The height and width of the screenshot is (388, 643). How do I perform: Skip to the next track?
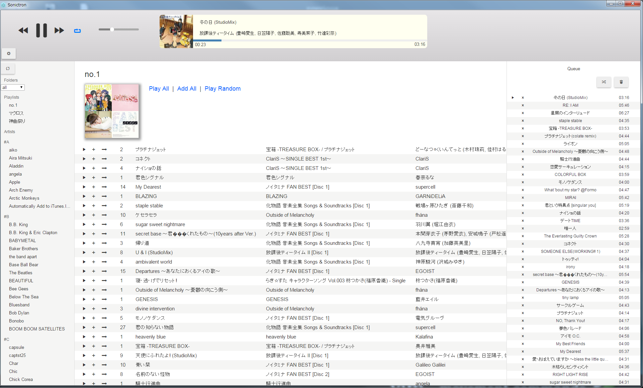59,30
